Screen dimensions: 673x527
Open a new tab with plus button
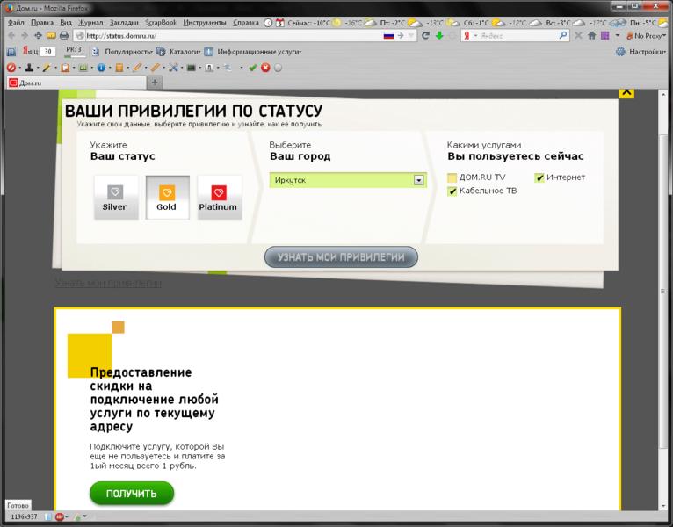click(155, 83)
